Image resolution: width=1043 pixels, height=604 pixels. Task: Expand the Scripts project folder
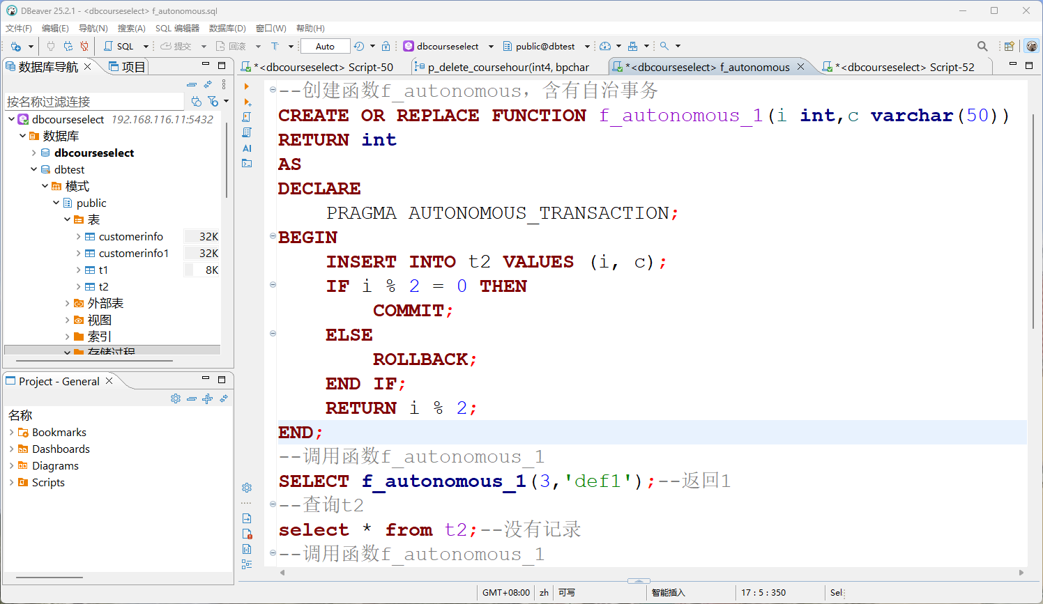point(12,482)
